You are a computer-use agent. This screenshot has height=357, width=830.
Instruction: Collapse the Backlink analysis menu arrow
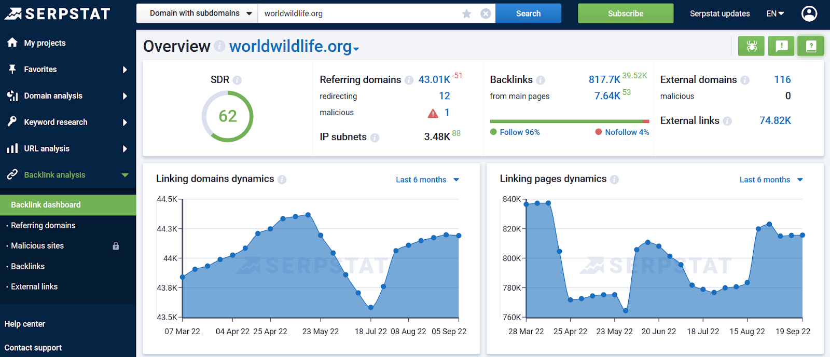click(x=125, y=175)
